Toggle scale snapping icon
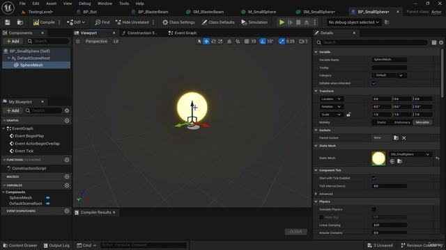This screenshot has height=250, width=446. click(282, 42)
